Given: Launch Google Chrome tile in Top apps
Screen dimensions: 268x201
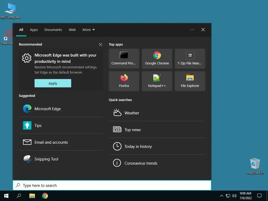Looking at the screenshot, I should pyautogui.click(x=157, y=59).
